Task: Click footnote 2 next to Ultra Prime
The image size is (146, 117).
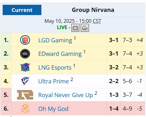Action: [72, 79]
